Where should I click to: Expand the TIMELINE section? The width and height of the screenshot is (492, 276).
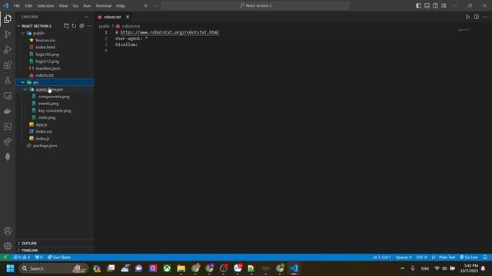pyautogui.click(x=55, y=251)
